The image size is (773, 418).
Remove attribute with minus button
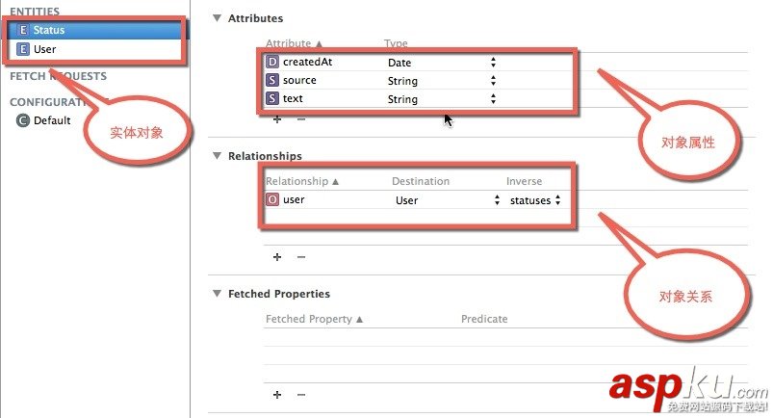click(300, 119)
